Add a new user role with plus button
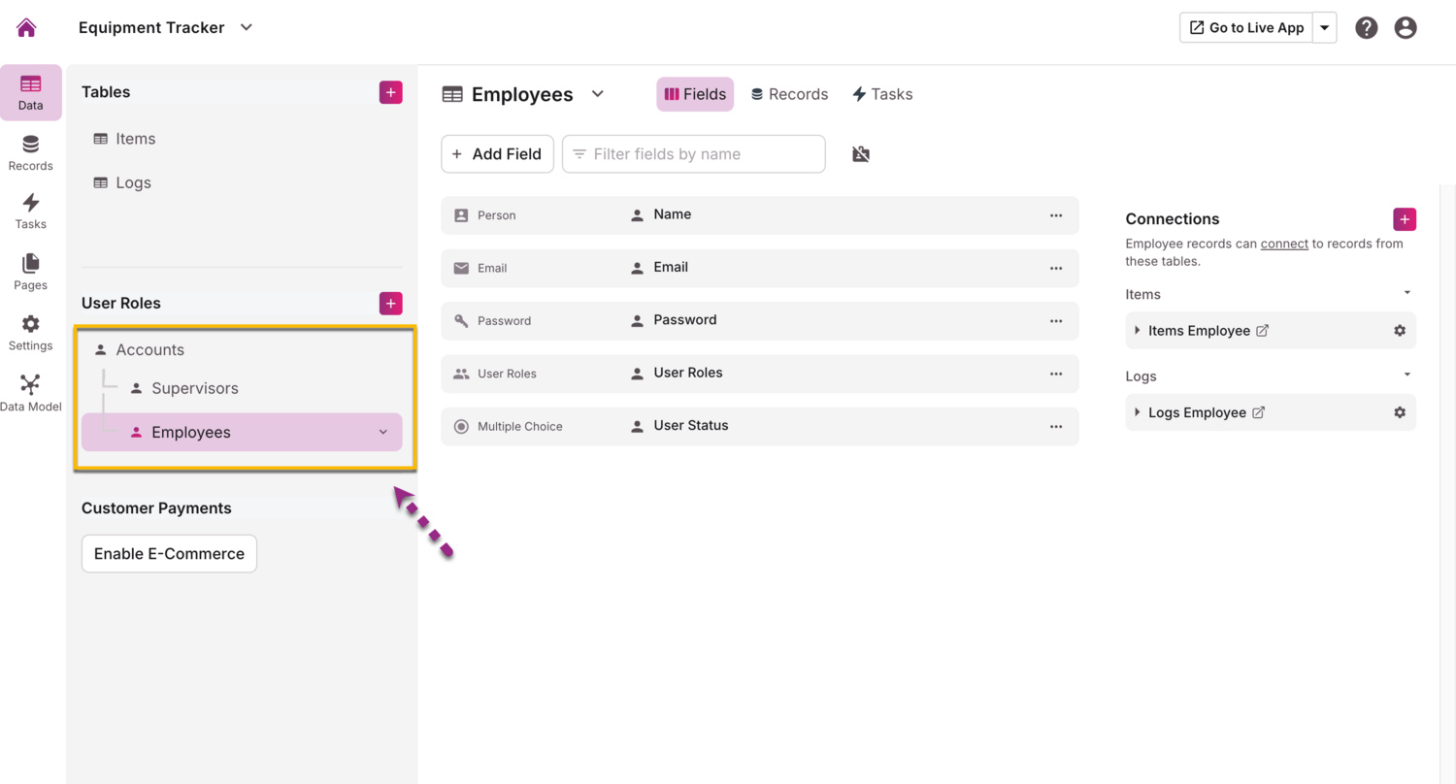 pyautogui.click(x=390, y=304)
